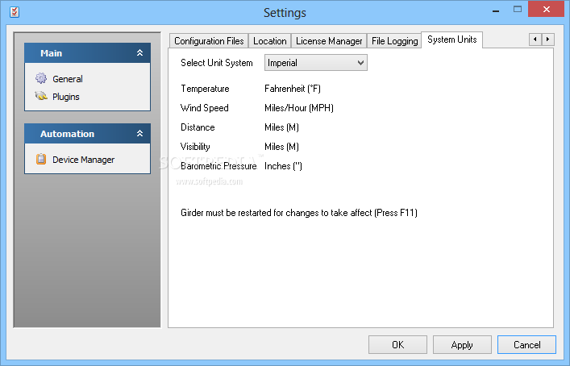Screen dimensions: 570x366
Task: Confirm settings with the OK button
Action: click(397, 344)
